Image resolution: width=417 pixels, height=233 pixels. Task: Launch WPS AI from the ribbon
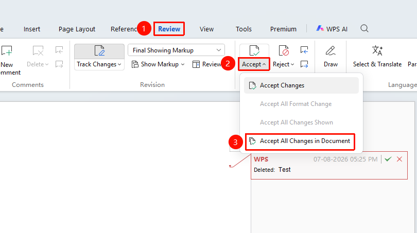coord(332,29)
